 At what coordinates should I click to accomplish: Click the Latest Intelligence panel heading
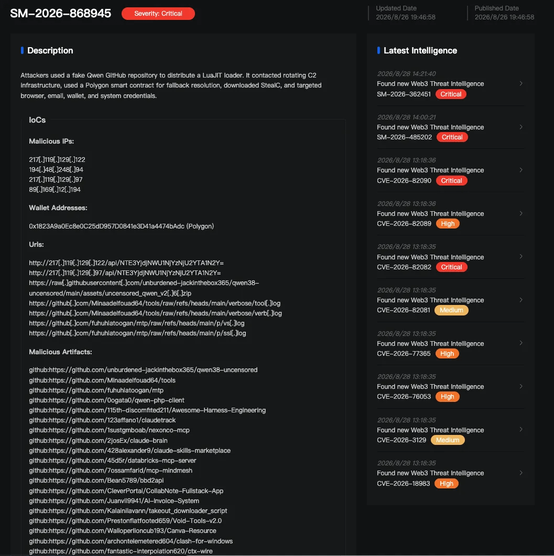click(420, 50)
